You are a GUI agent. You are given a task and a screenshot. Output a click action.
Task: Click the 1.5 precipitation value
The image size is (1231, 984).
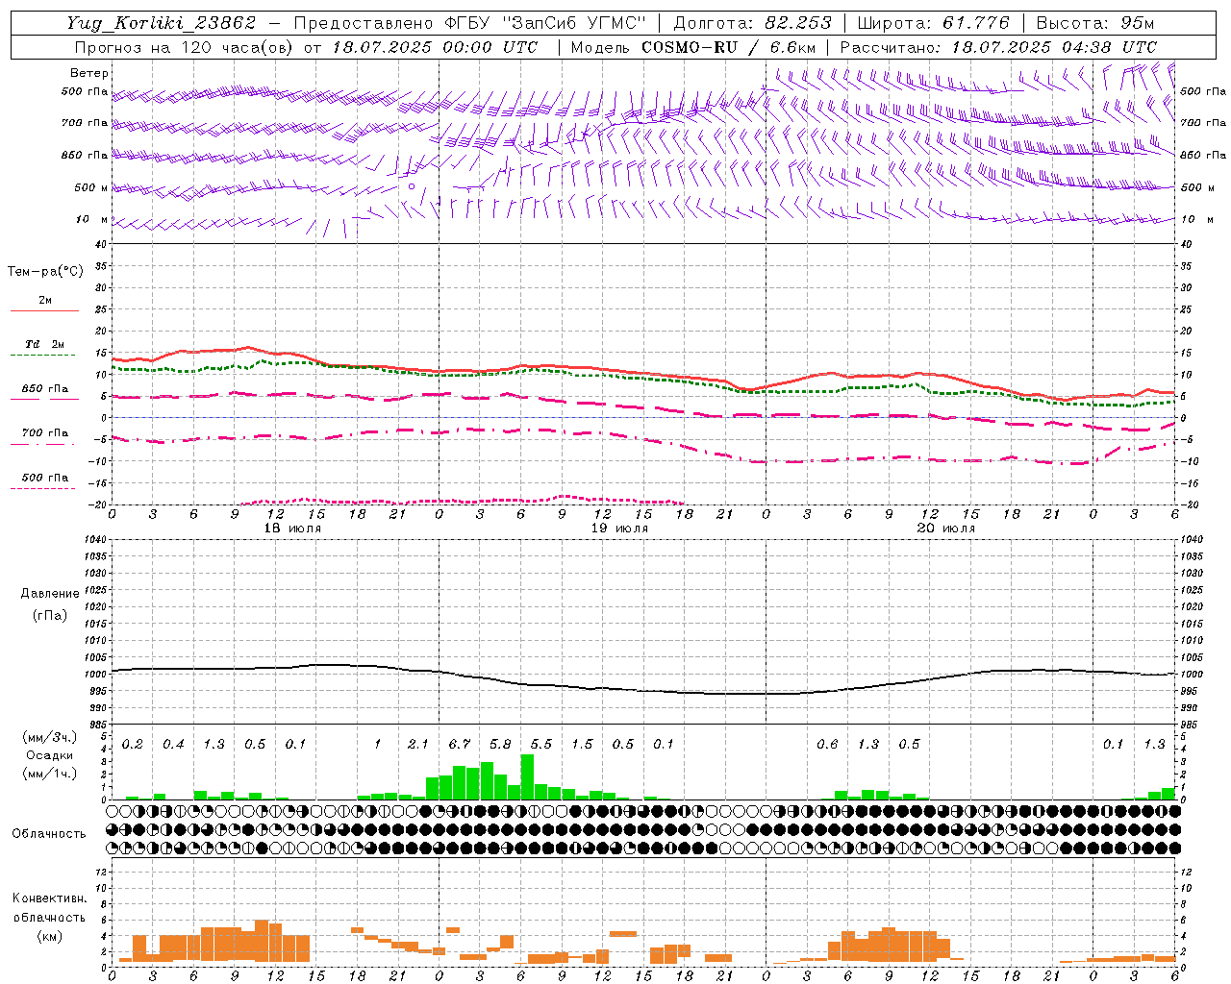coord(582,745)
